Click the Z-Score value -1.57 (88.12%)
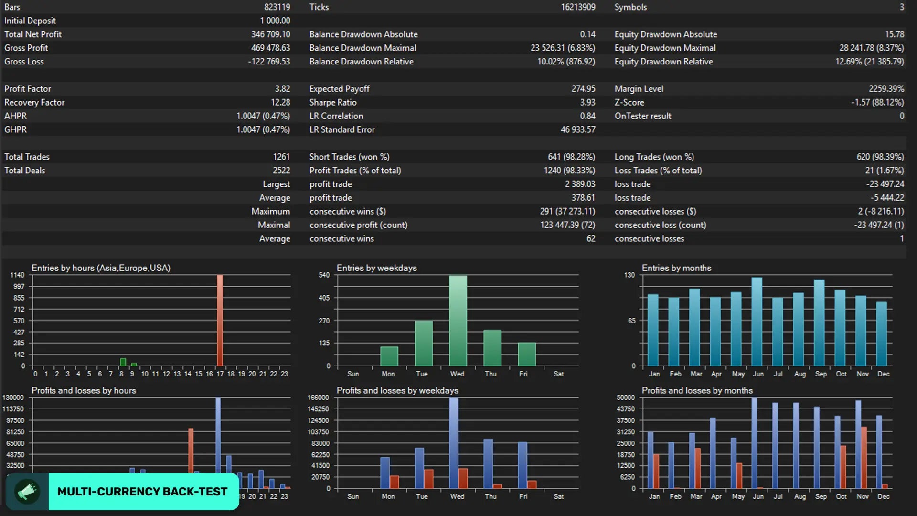The width and height of the screenshot is (917, 516). [x=877, y=102]
